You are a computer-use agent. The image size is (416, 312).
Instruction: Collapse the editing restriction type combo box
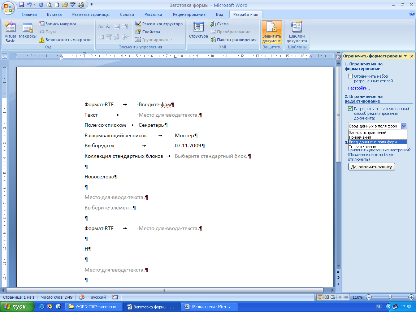point(404,126)
